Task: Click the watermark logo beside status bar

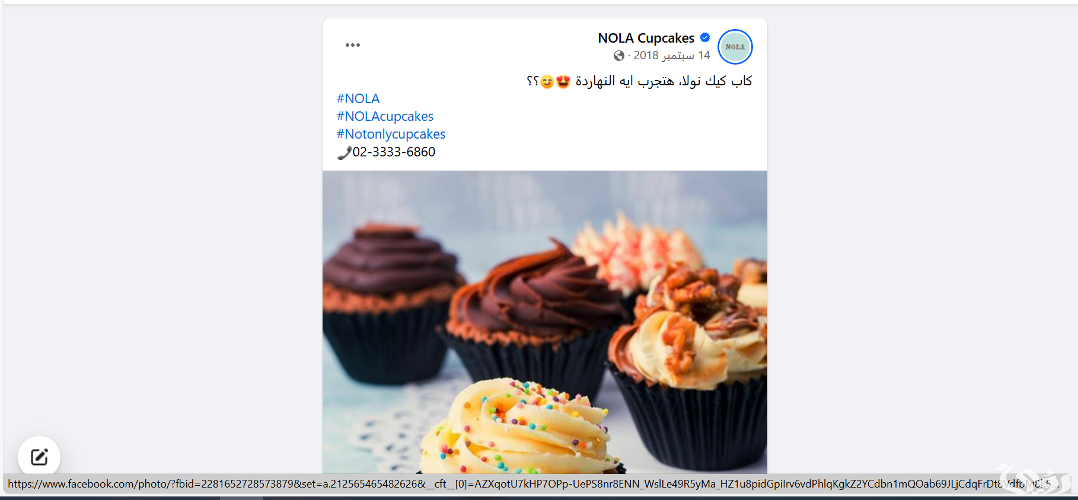Action: pyautogui.click(x=1035, y=479)
